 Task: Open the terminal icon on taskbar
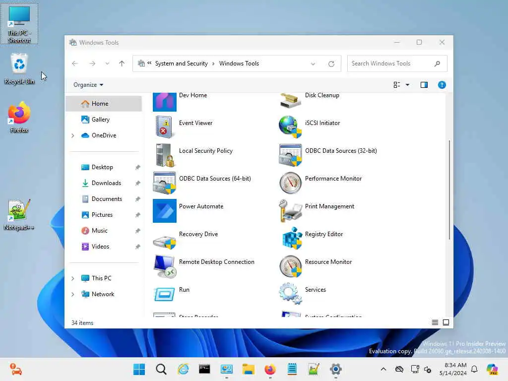tap(204, 369)
